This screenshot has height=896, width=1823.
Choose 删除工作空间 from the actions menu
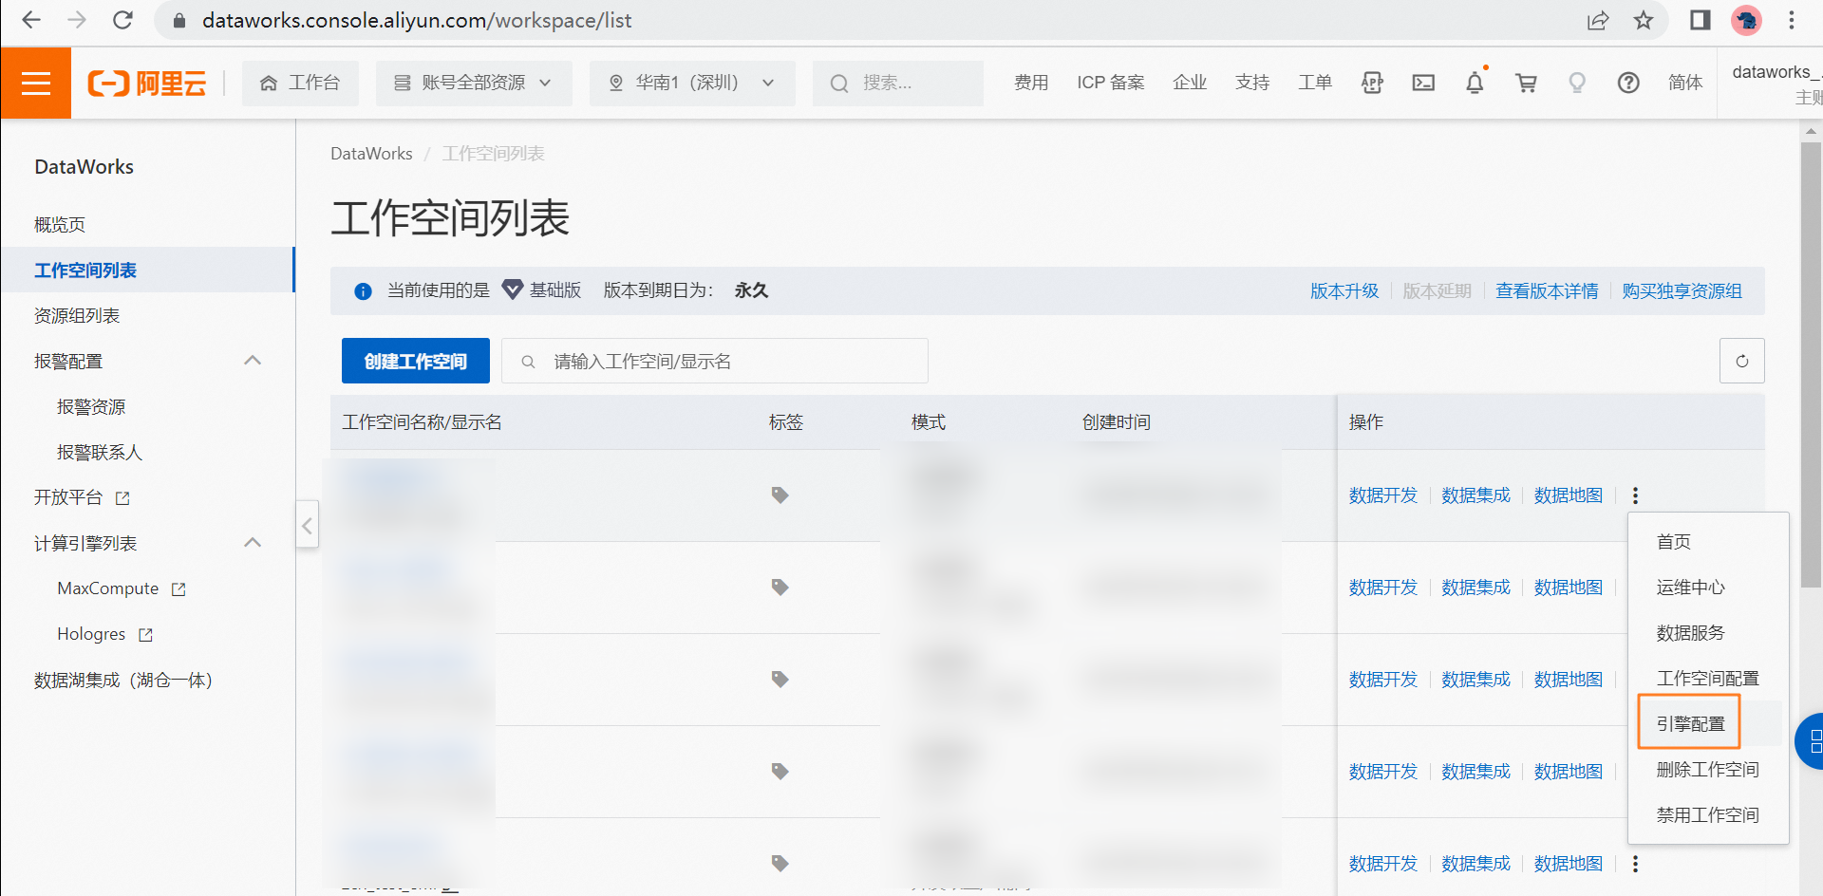click(1708, 770)
